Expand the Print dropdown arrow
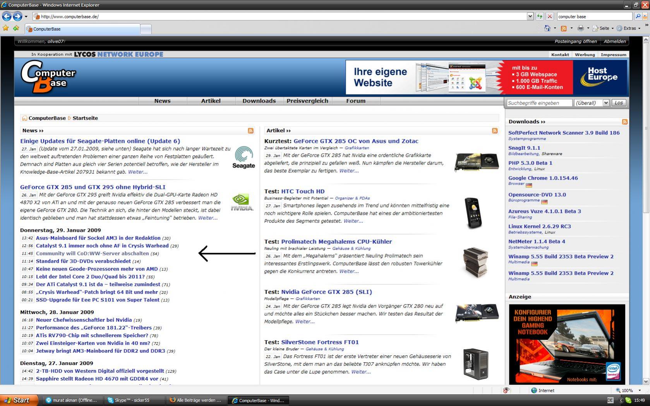Image resolution: width=650 pixels, height=406 pixels. pyautogui.click(x=588, y=28)
